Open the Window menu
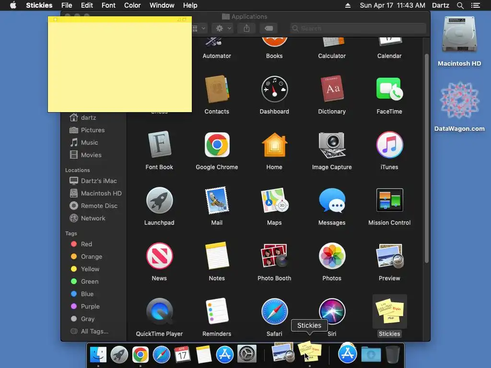This screenshot has height=368, width=491. [x=162, y=5]
